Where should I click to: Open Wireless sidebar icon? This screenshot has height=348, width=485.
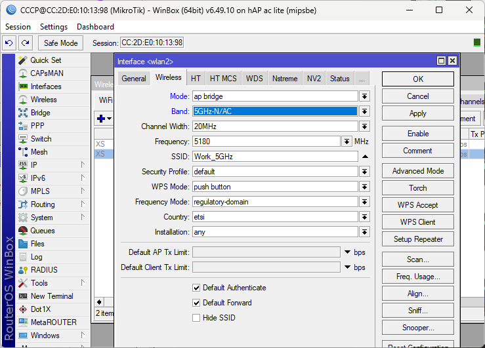coord(23,100)
